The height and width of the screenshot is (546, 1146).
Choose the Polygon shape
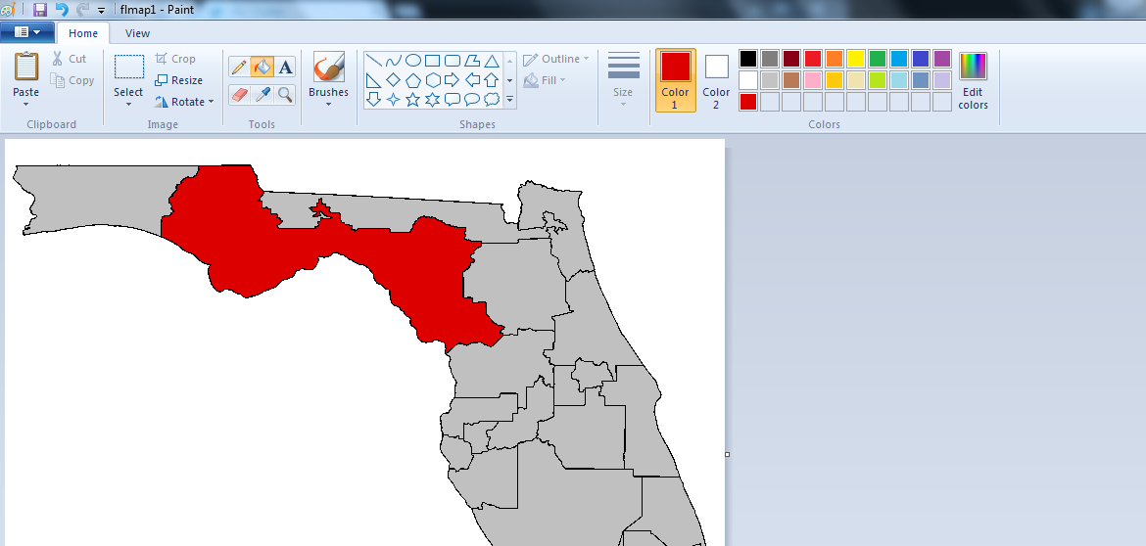[x=472, y=61]
